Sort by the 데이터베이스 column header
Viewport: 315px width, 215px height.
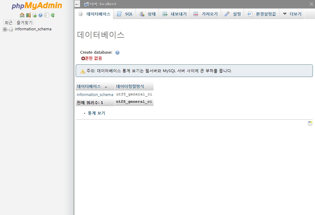(89, 86)
